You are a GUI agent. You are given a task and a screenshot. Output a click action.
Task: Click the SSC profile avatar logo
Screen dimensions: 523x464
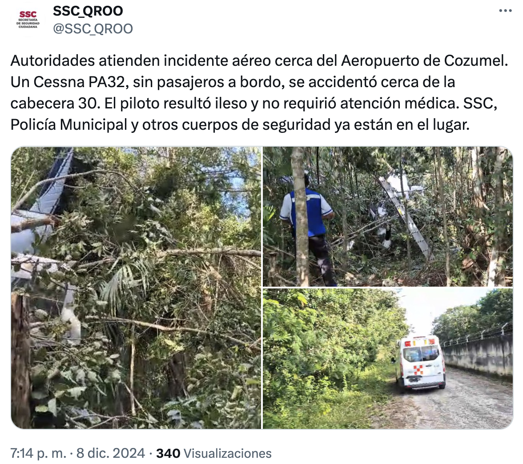click(28, 20)
